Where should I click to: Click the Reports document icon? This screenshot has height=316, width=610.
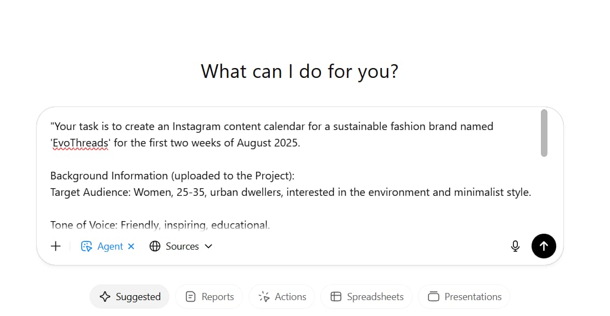(191, 297)
